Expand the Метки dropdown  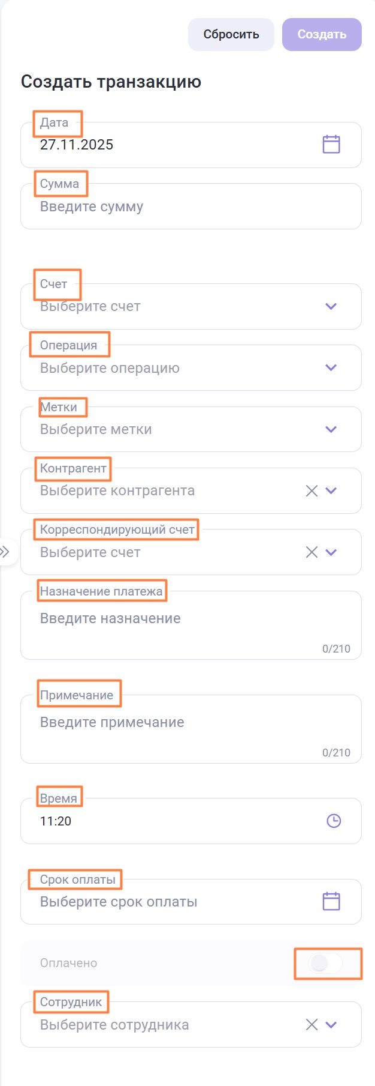click(331, 430)
